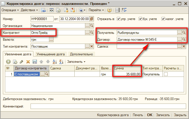Click the magnifier icon for Контрагент

tap(92, 33)
